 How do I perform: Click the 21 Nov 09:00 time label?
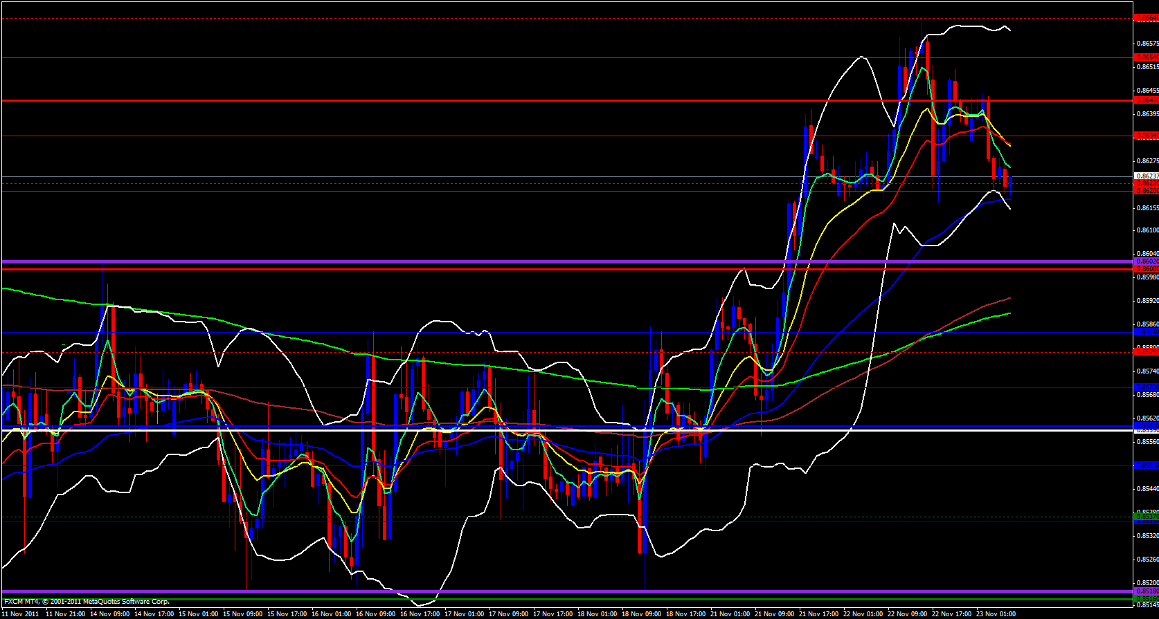[775, 613]
